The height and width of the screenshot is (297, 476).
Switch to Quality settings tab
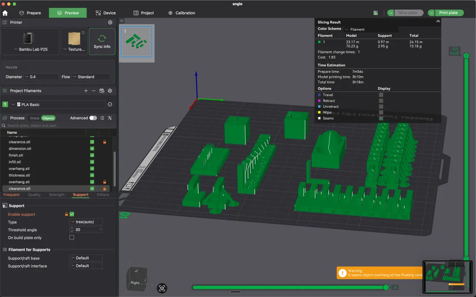34,195
